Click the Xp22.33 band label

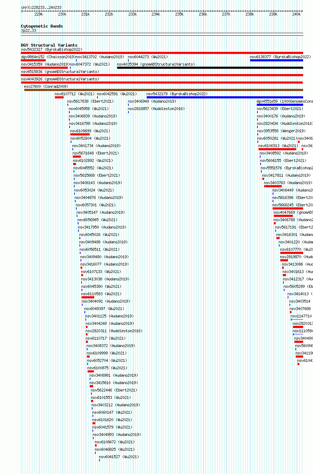(28, 31)
